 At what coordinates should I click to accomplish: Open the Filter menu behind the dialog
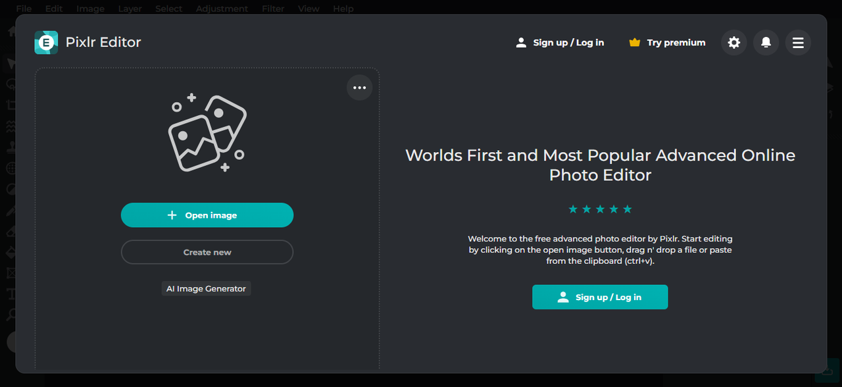coord(273,9)
